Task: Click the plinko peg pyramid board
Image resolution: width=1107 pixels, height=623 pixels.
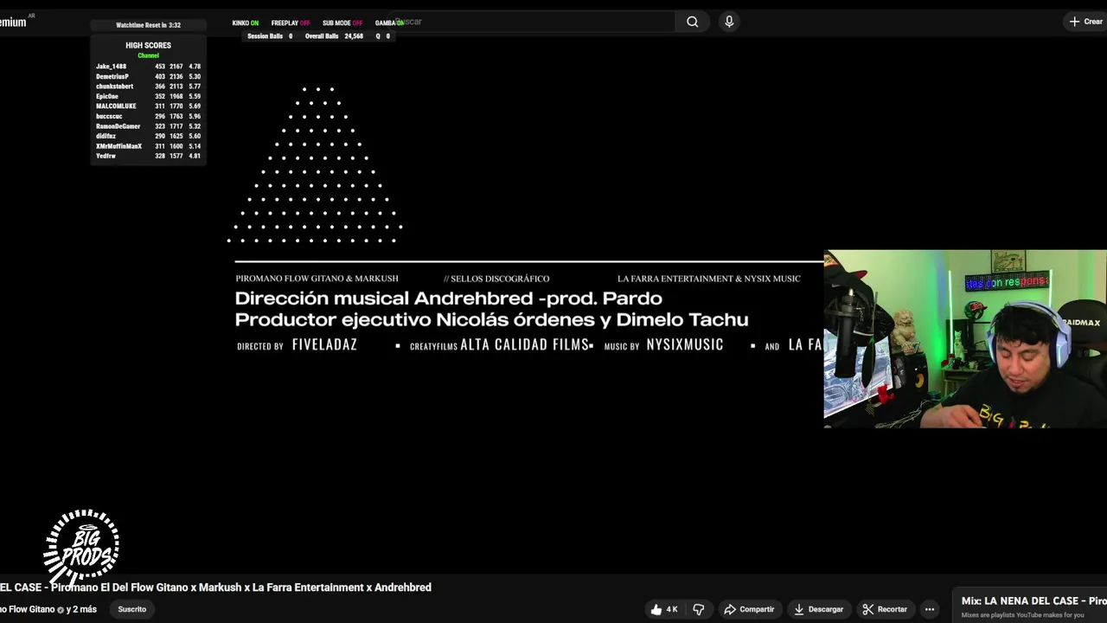Action: click(x=315, y=164)
